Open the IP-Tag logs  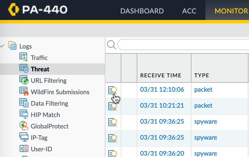coord(39,138)
